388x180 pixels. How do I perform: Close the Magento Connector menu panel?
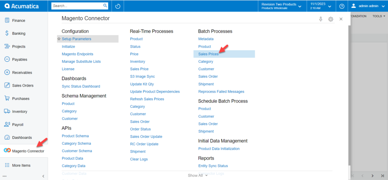(341, 19)
